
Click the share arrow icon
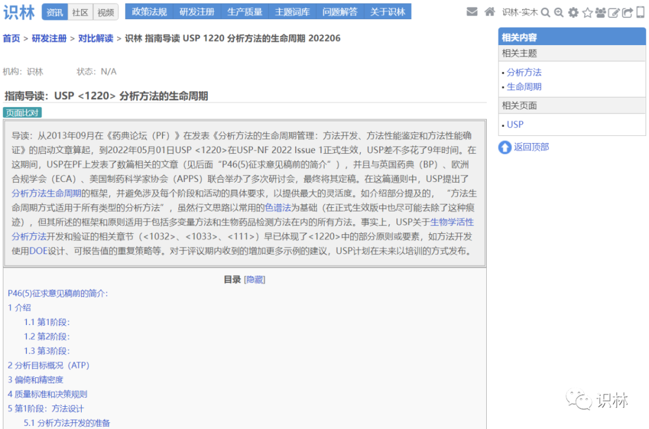(x=627, y=13)
